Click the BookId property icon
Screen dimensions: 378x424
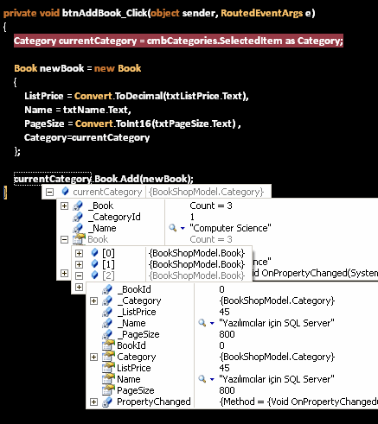[x=108, y=345]
